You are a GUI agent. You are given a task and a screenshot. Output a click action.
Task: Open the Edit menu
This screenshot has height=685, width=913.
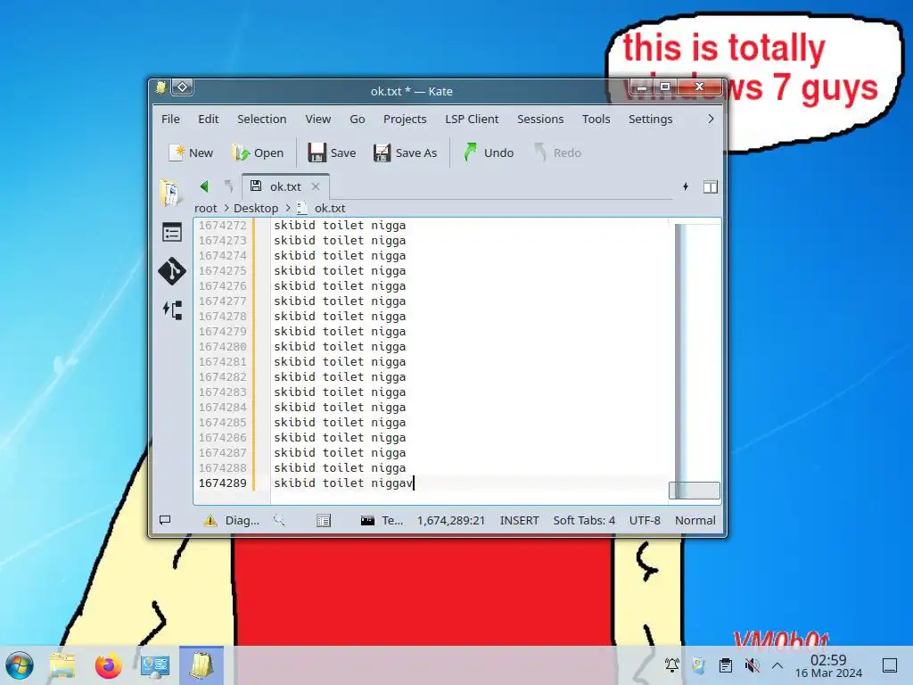click(x=208, y=119)
